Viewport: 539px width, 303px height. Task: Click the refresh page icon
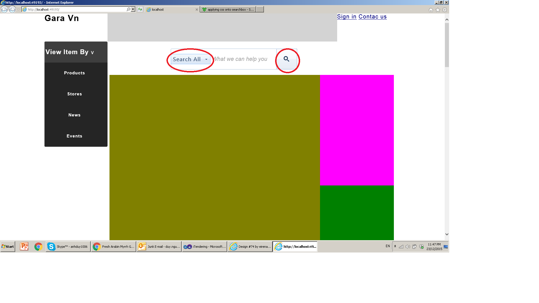pos(140,10)
